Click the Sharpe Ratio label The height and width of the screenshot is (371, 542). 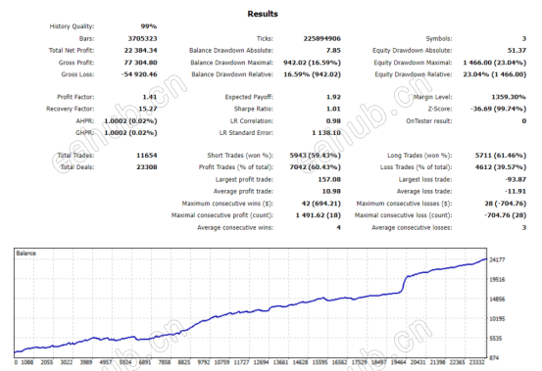254,109
